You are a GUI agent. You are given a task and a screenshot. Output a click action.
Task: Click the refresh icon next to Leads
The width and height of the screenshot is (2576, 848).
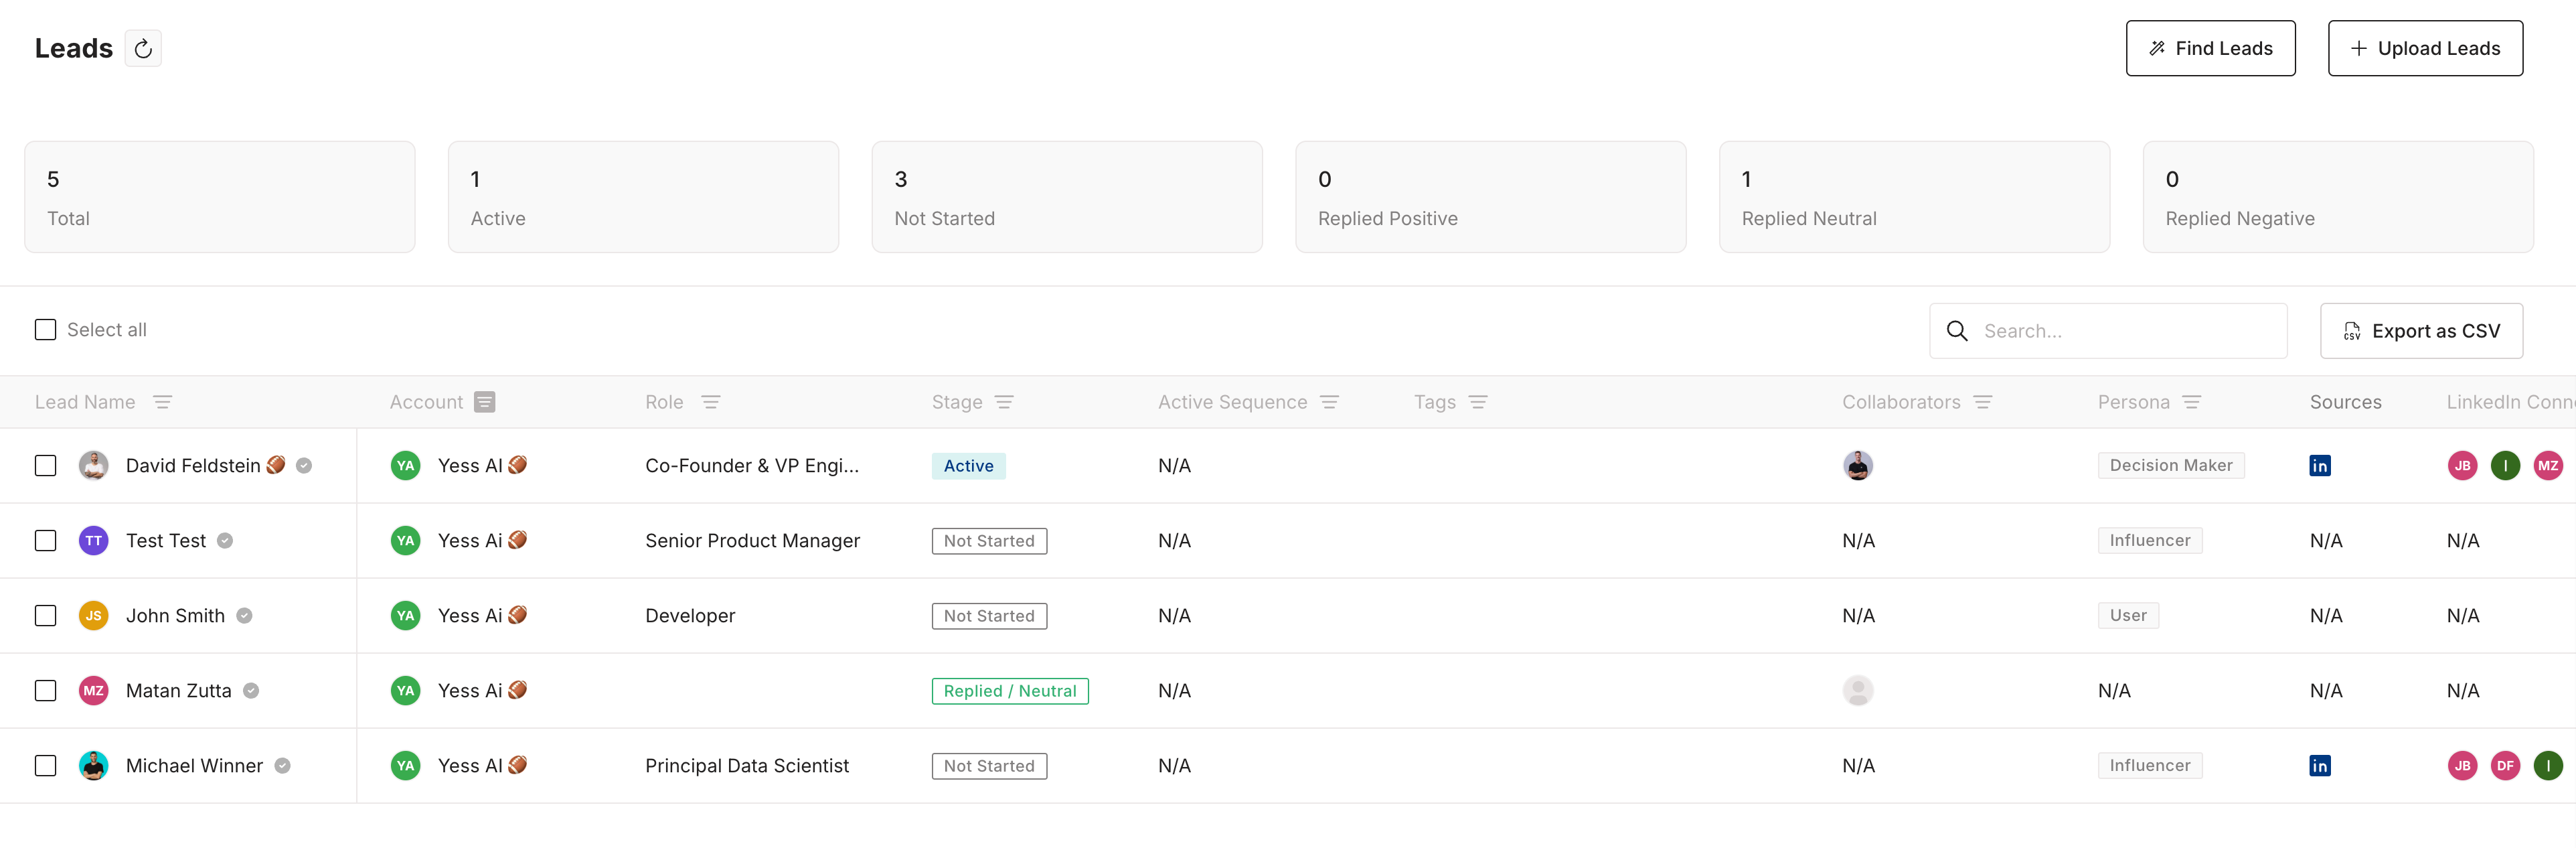click(x=143, y=48)
